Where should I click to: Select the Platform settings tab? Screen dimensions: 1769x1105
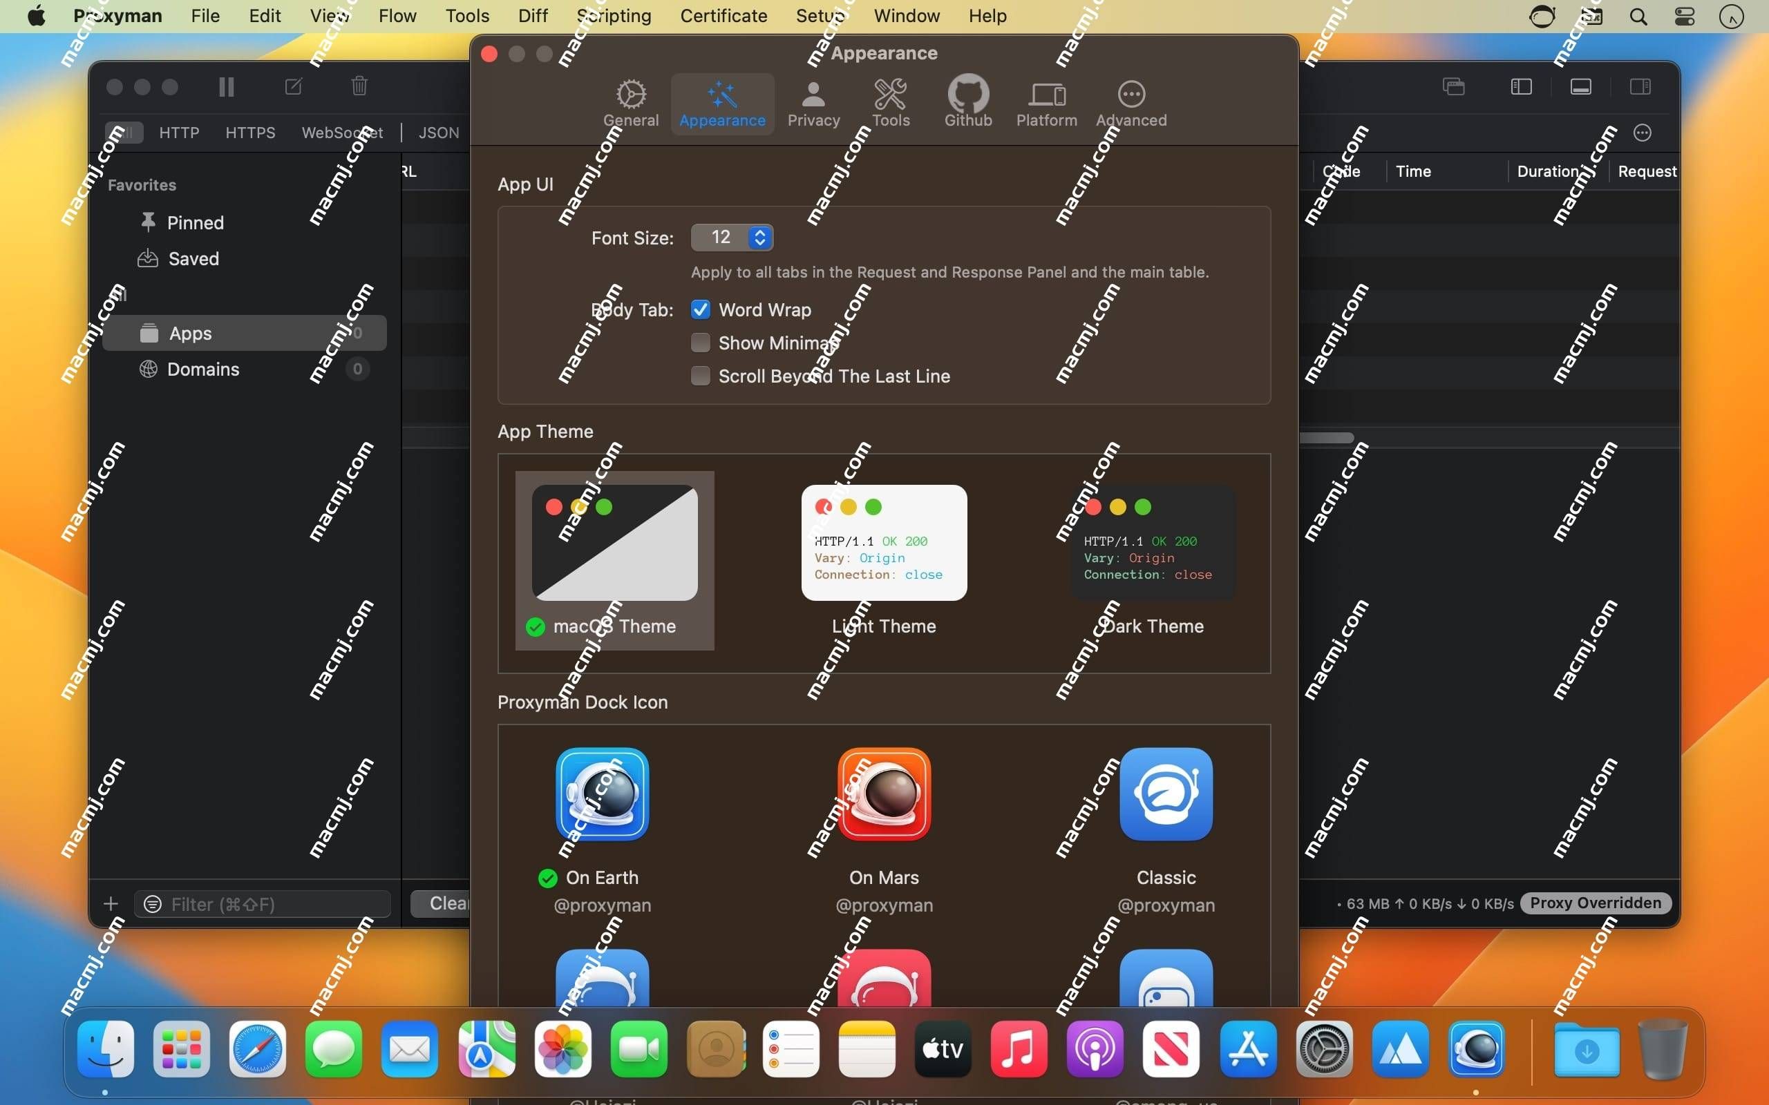coord(1044,102)
